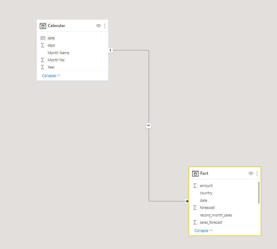Click the Fact table title
Image resolution: width=277 pixels, height=249 pixels.
[x=204, y=173]
